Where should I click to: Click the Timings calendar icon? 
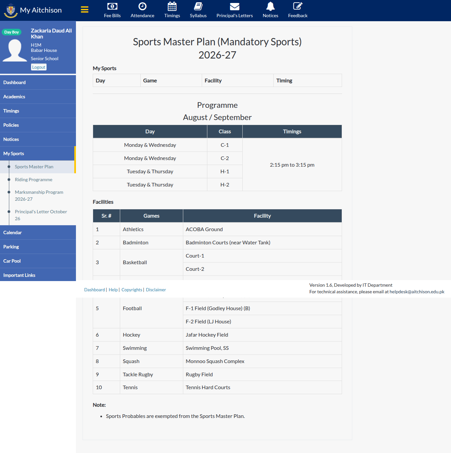point(172,6)
